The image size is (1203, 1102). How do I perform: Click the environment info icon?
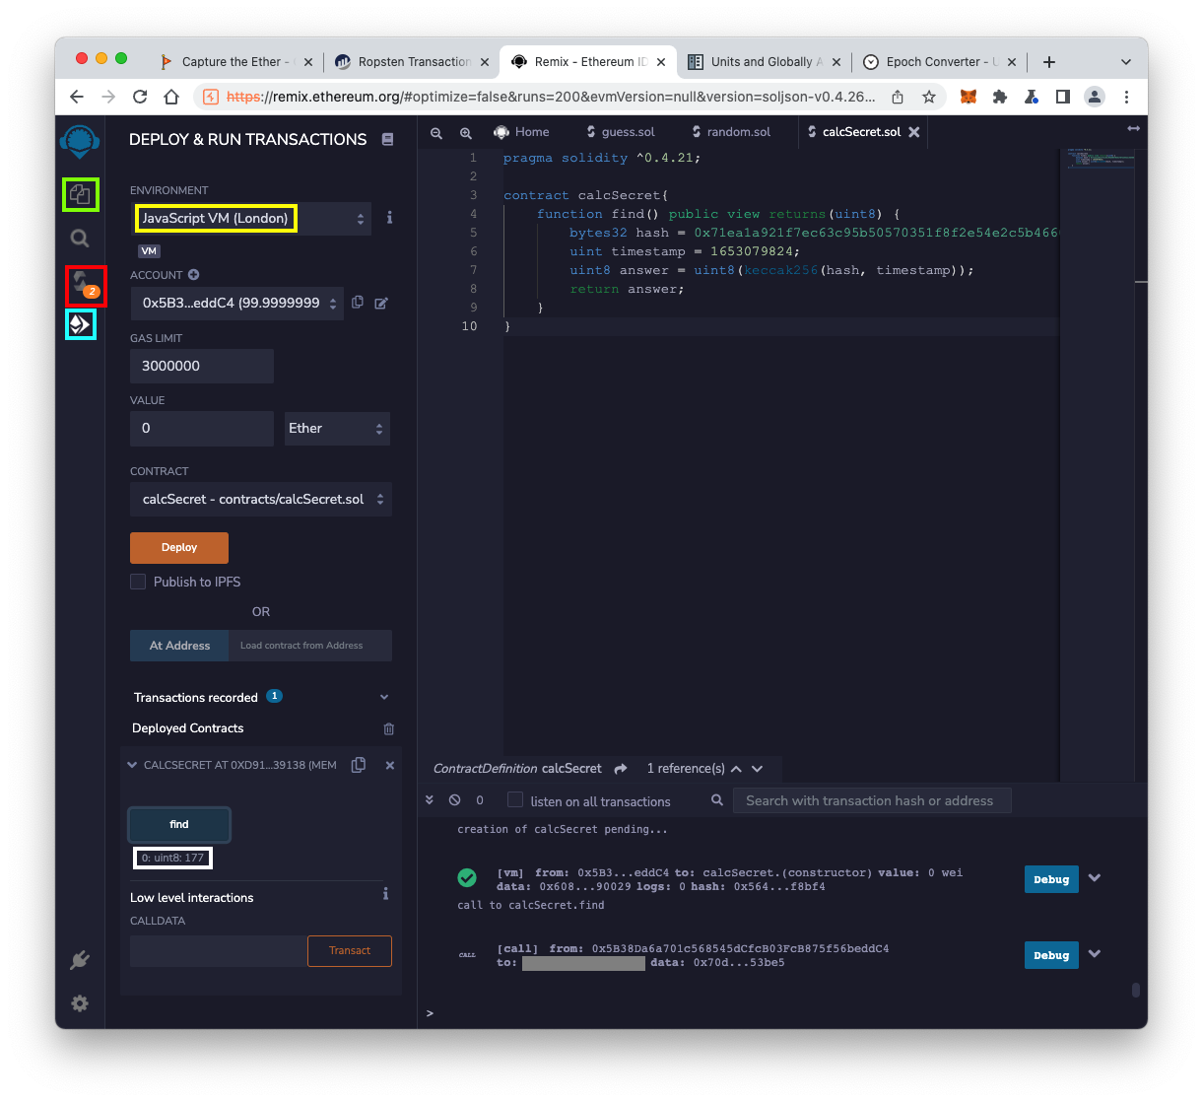coord(389,218)
